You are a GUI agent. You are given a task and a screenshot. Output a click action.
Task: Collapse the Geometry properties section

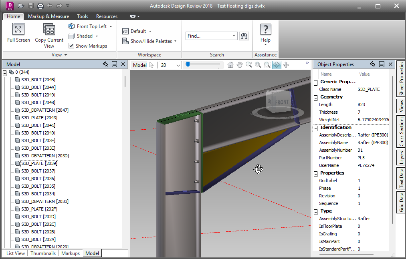coord(315,97)
